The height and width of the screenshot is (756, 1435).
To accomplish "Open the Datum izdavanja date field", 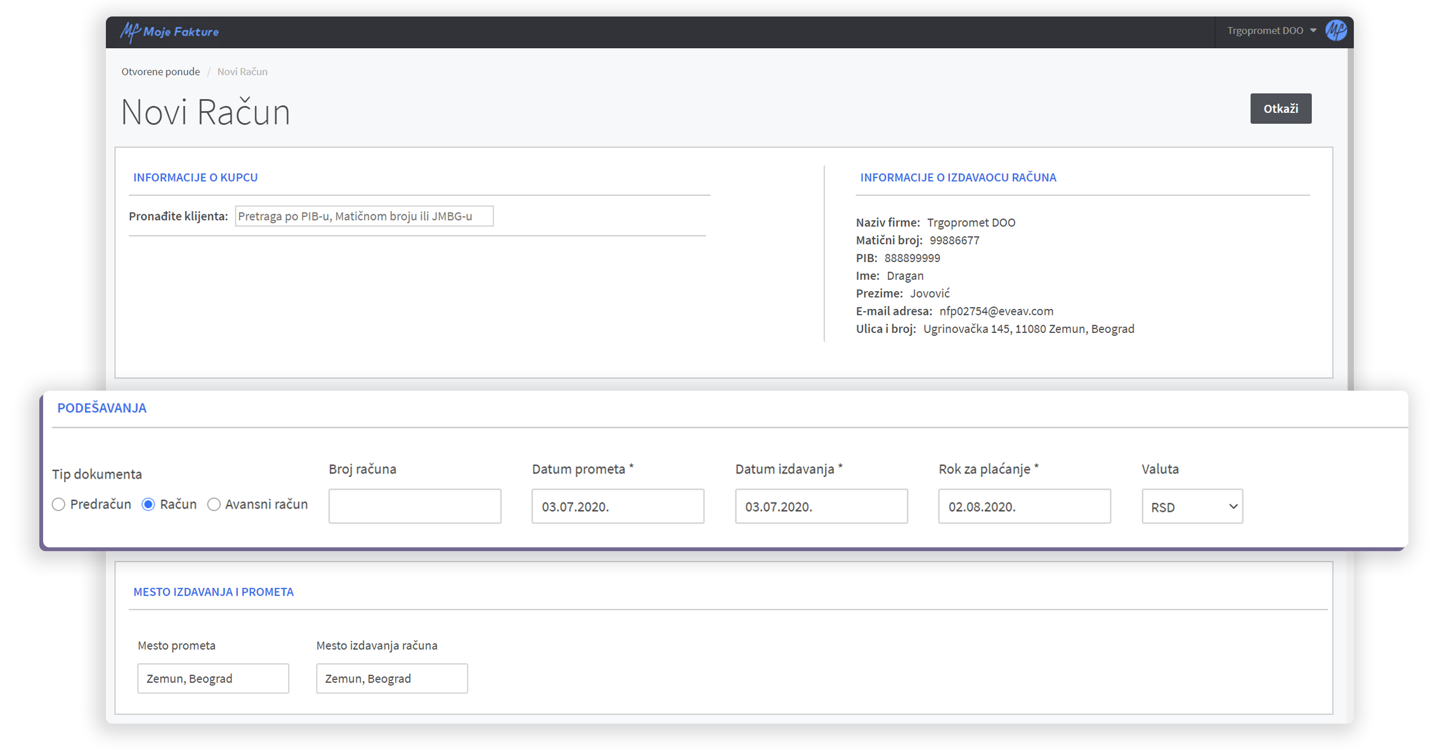I will (821, 506).
